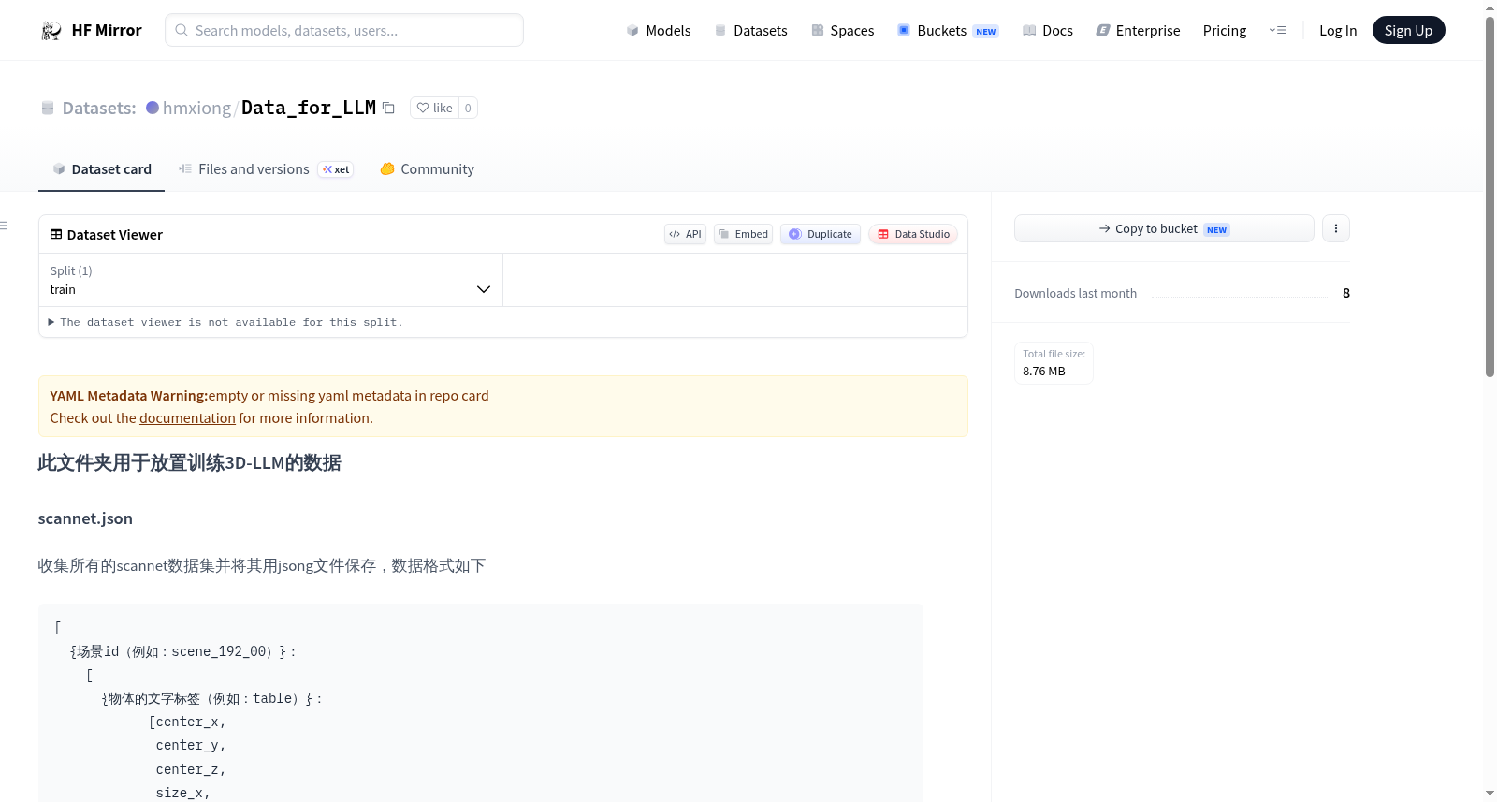Click the Models cube icon
This screenshot has width=1497, height=802.
(632, 31)
